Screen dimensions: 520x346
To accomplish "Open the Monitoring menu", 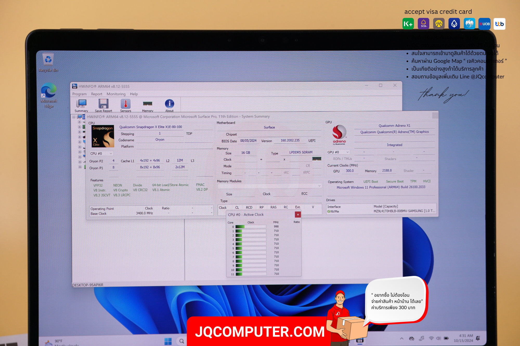I will click(116, 94).
